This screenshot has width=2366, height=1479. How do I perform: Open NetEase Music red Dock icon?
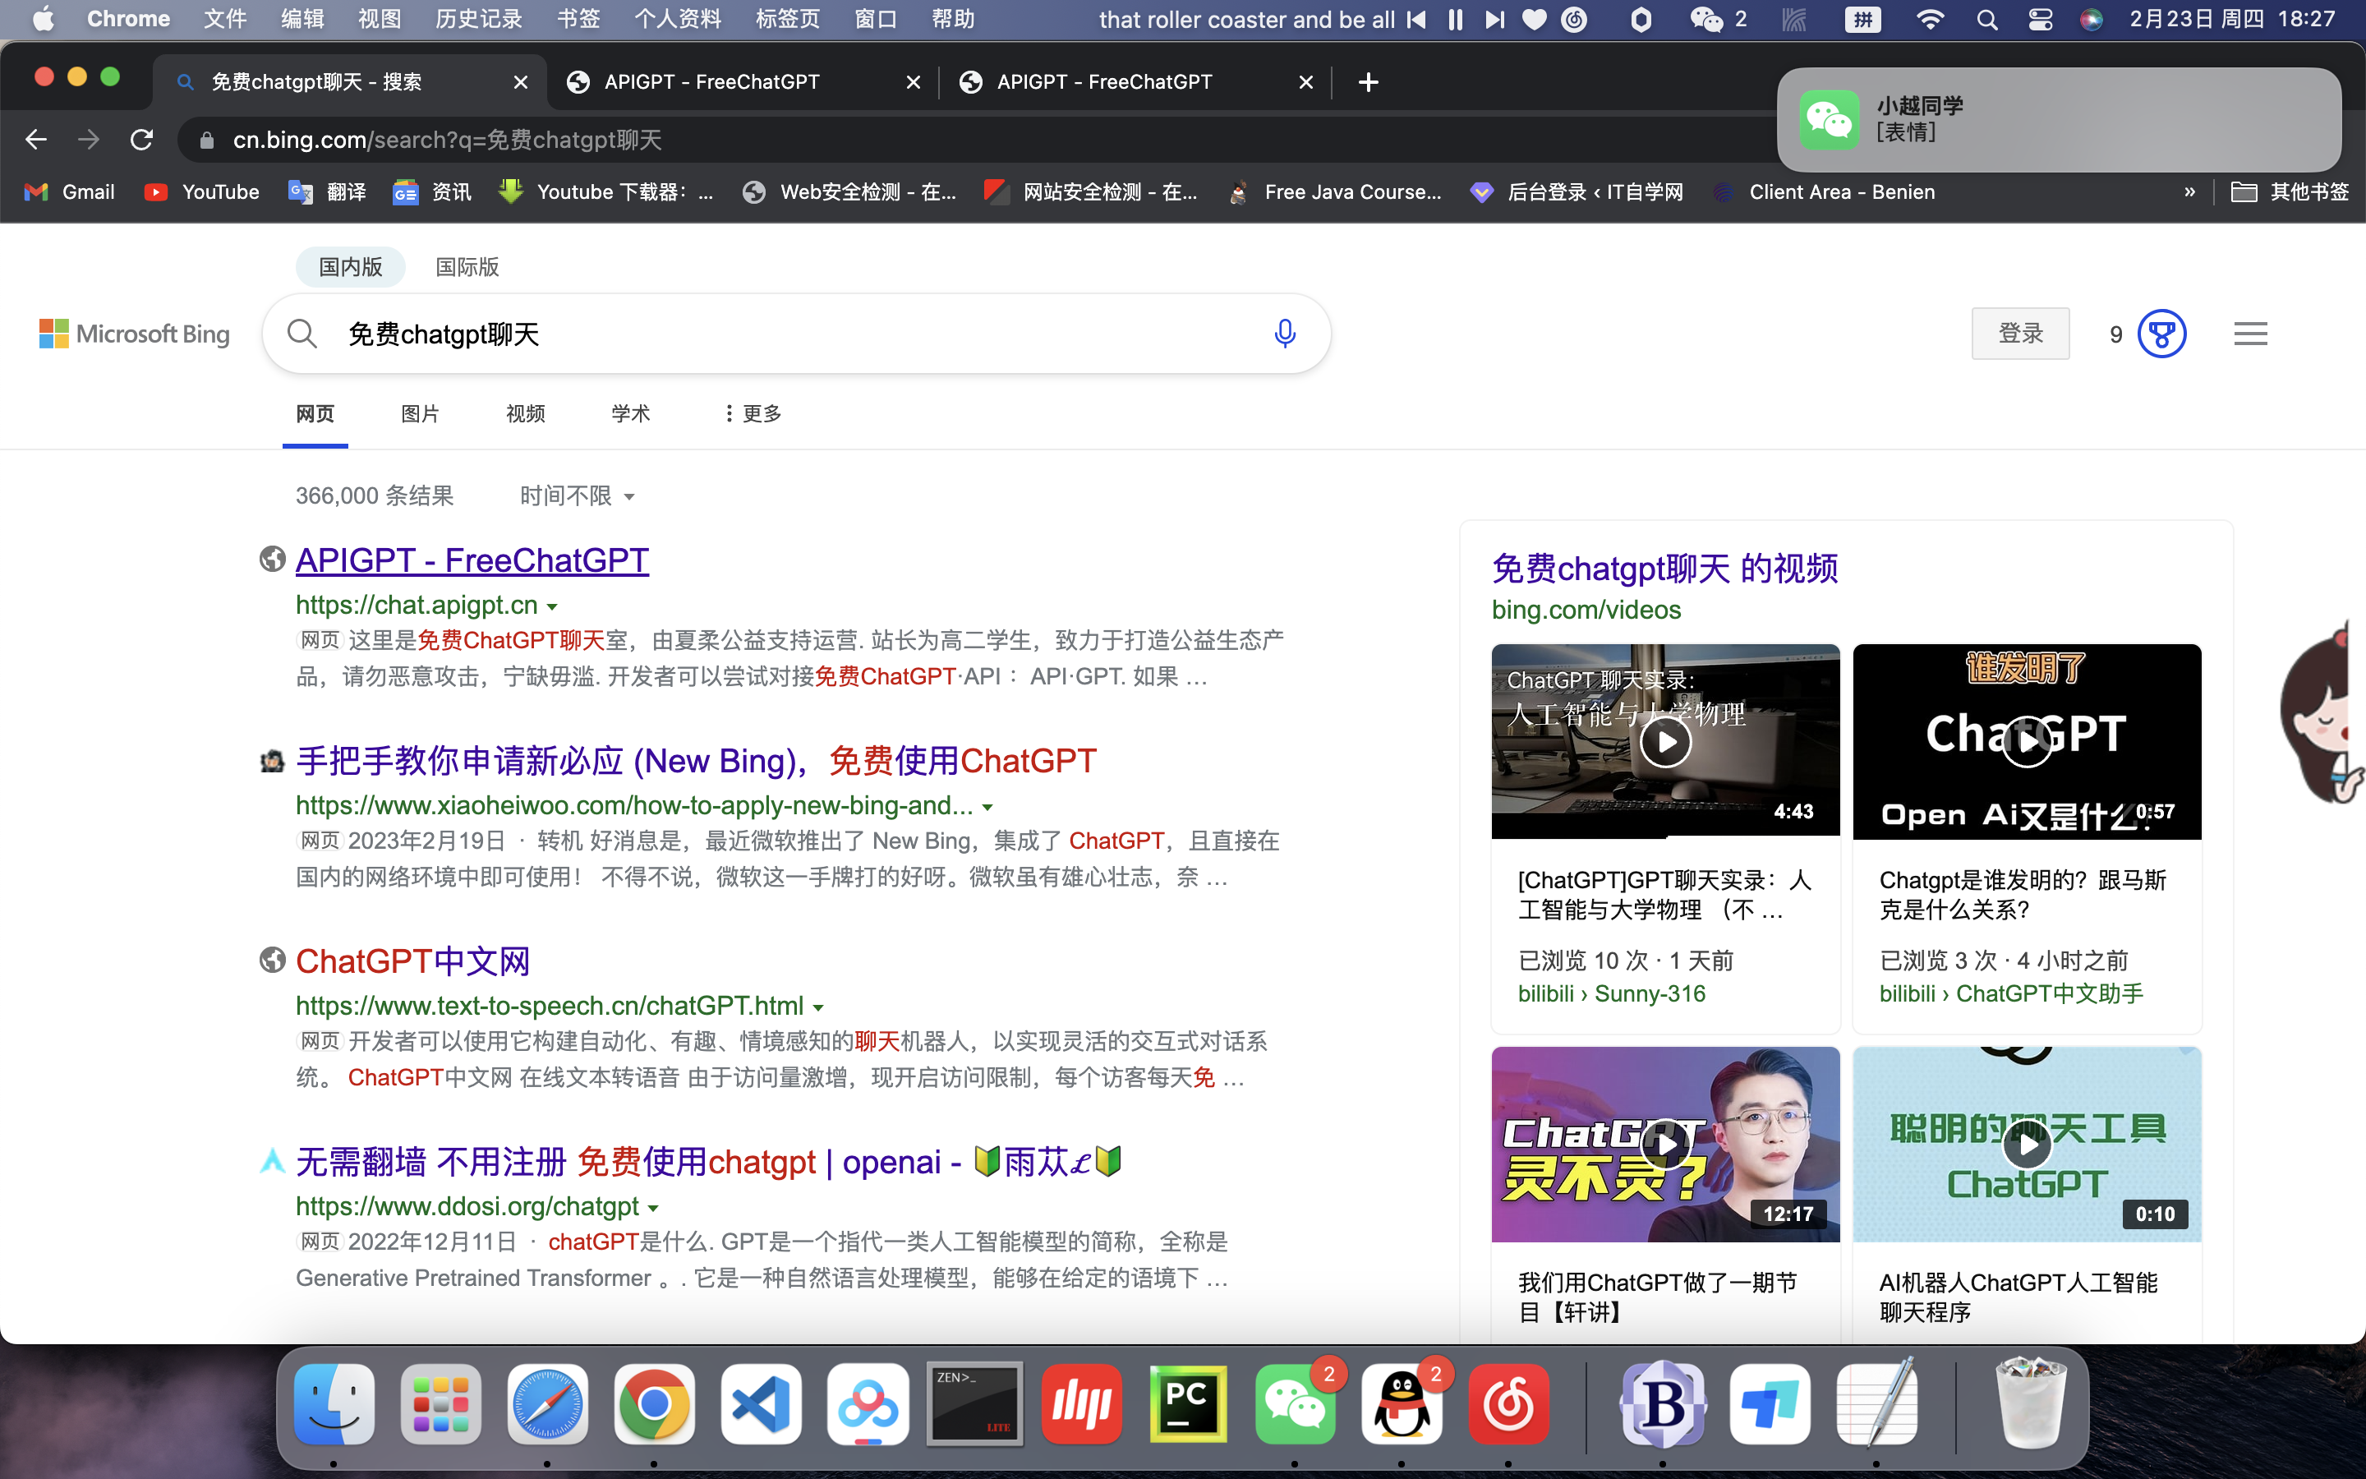click(1508, 1405)
